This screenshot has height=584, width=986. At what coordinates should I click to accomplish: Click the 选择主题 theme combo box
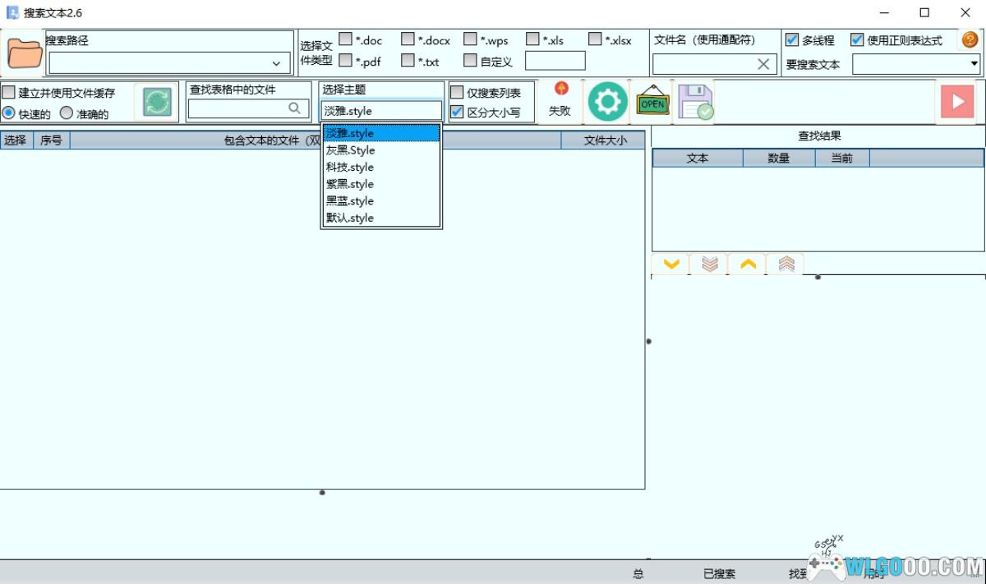point(381,111)
